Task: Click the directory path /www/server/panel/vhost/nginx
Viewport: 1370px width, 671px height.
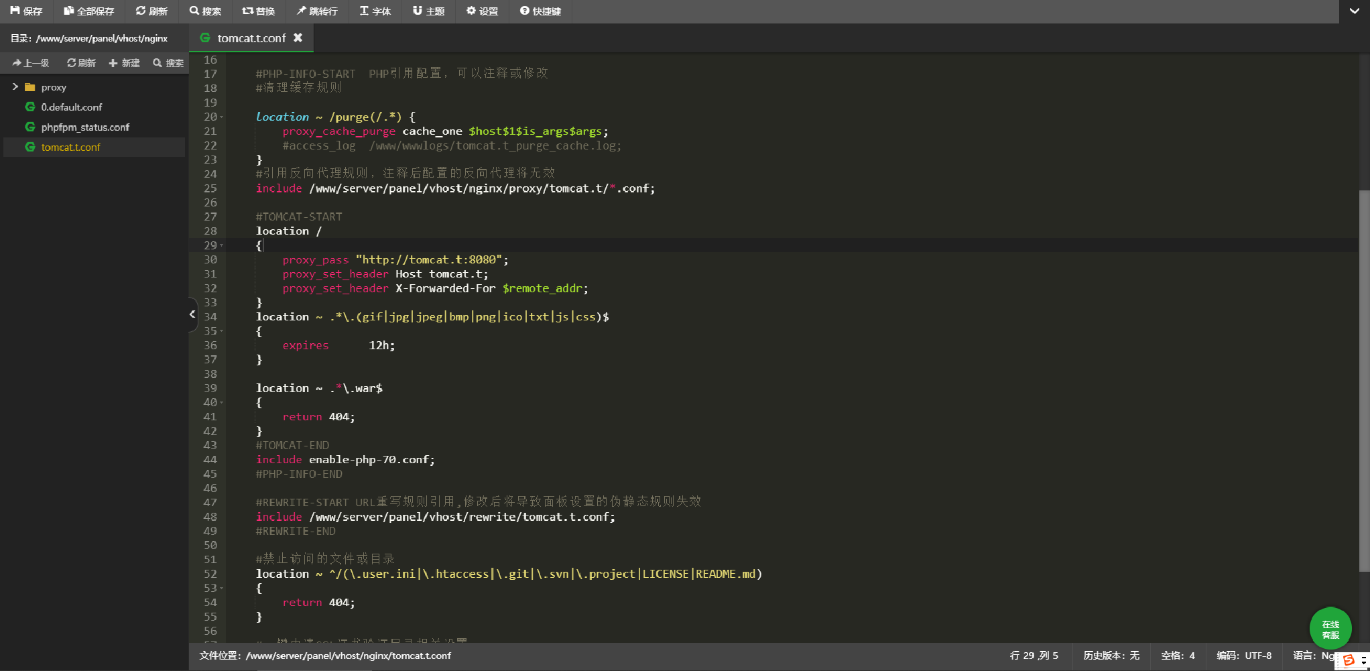Action: click(102, 38)
